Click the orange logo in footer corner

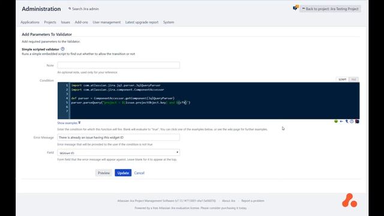pos(349,200)
